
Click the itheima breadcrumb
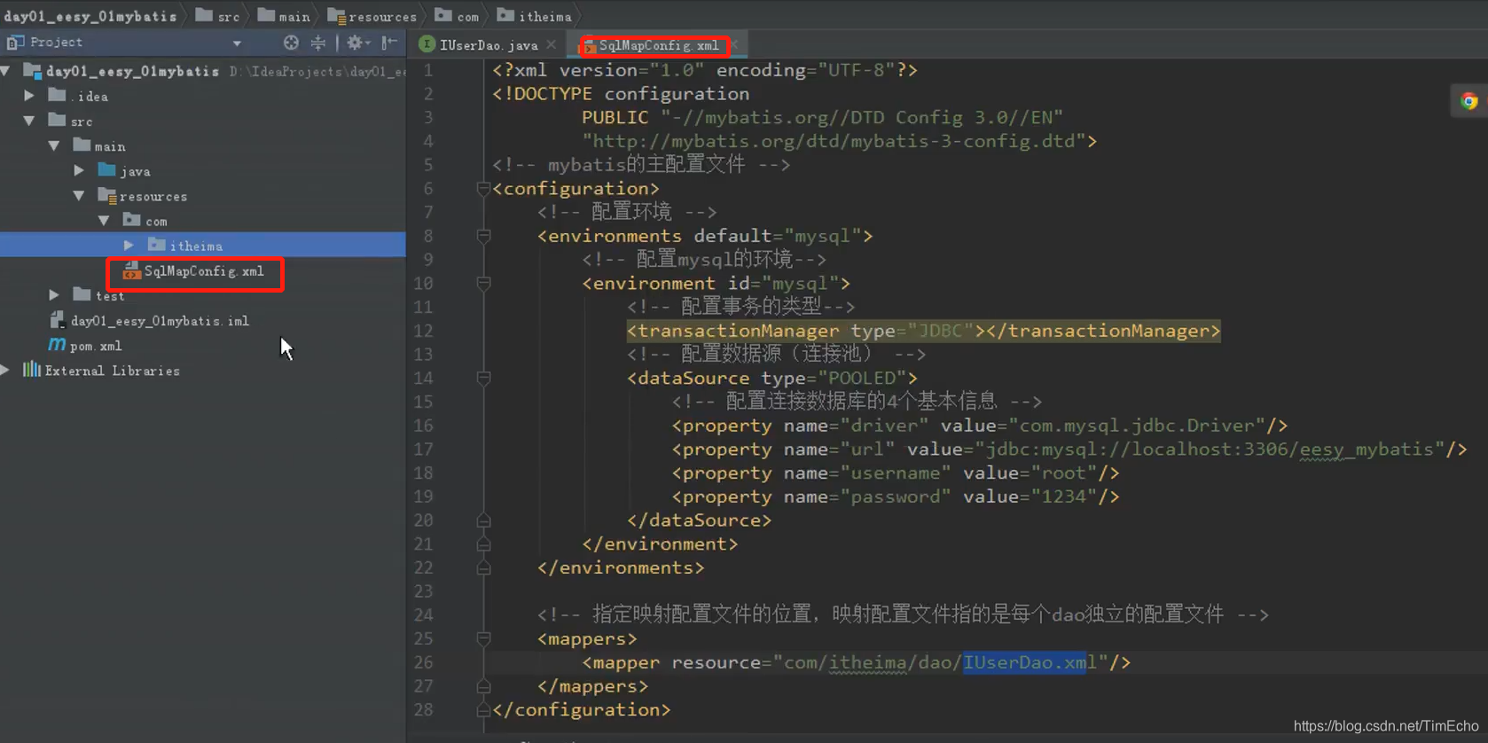pos(535,16)
